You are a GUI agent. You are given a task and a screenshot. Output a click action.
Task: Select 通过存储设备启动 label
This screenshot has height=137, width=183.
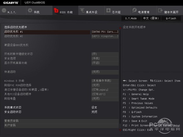point(26,90)
